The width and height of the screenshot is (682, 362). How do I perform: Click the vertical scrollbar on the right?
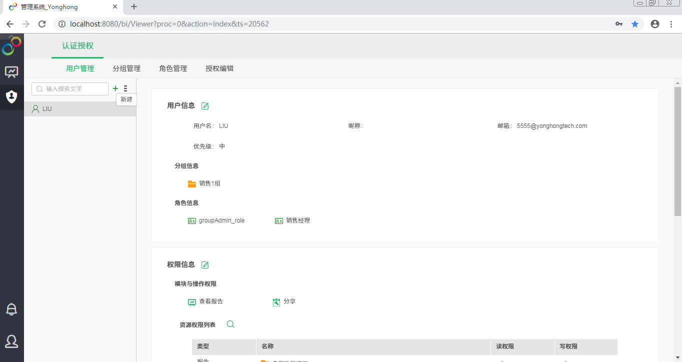point(677,150)
